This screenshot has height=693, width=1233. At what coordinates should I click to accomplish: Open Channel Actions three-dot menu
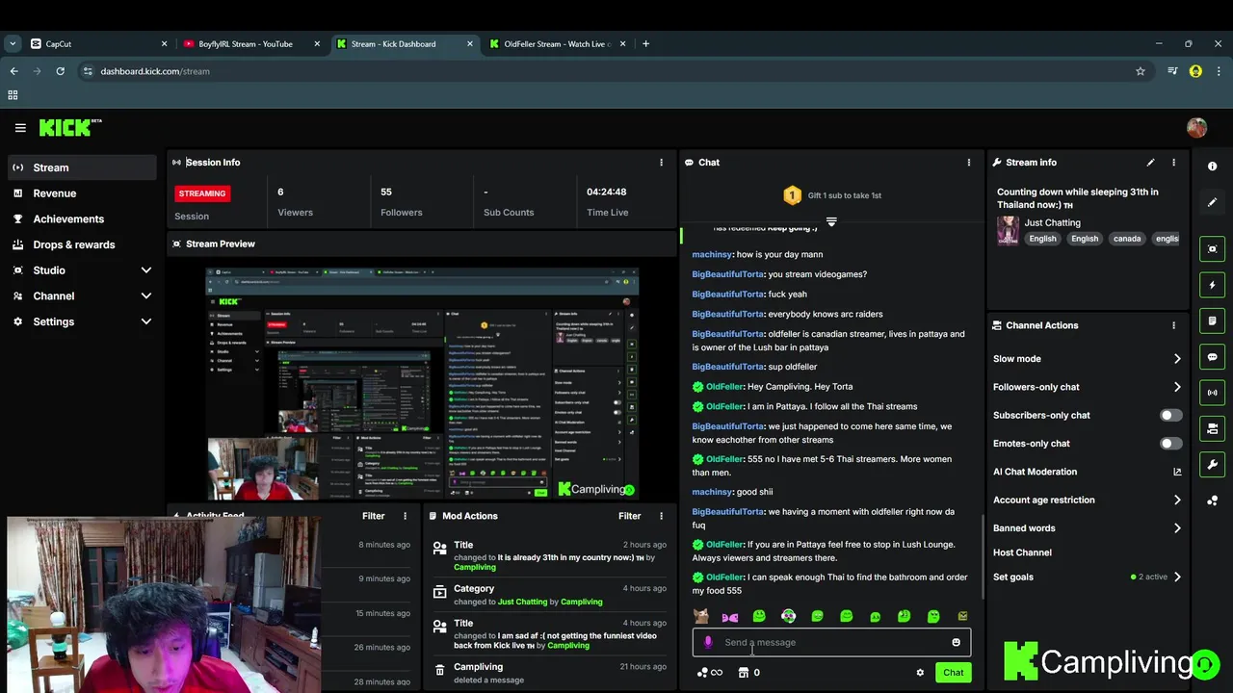click(1173, 325)
